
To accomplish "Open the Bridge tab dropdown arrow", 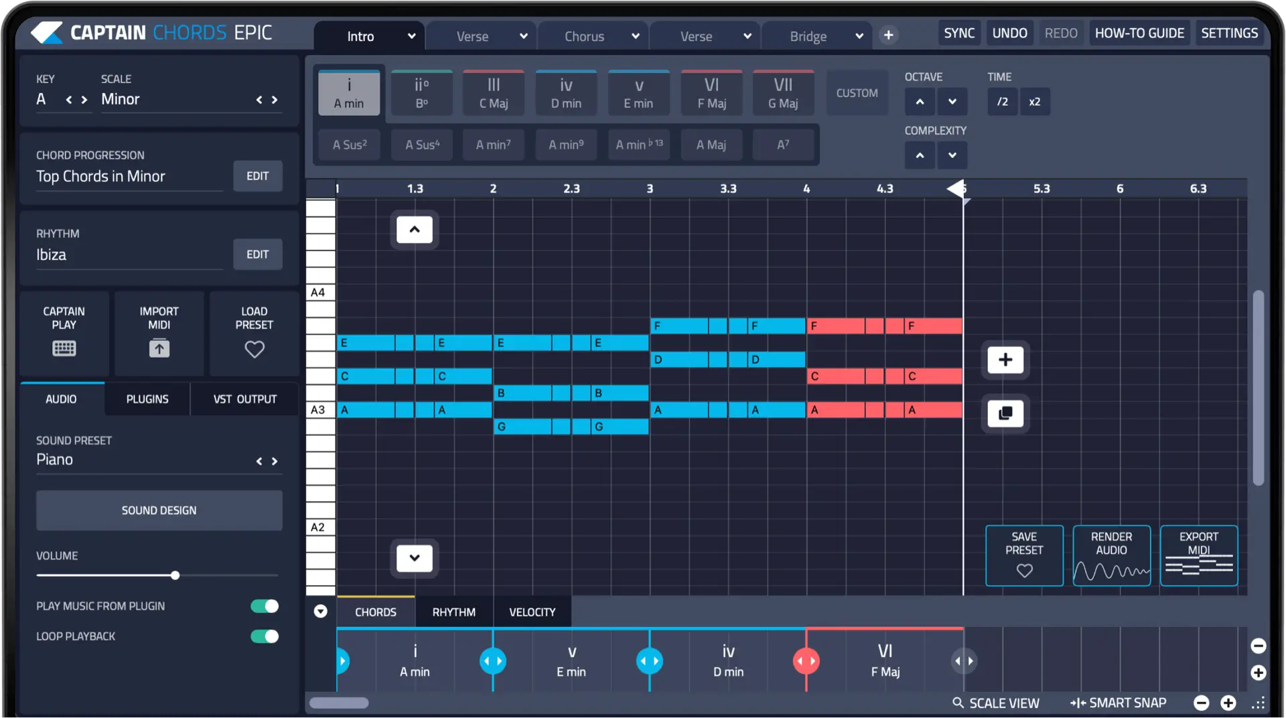I will tap(859, 36).
